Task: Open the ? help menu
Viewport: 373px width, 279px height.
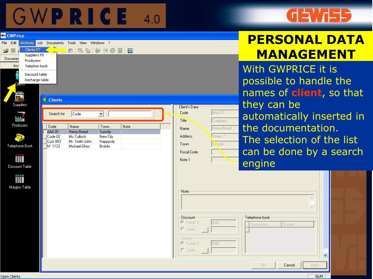Action: click(109, 43)
